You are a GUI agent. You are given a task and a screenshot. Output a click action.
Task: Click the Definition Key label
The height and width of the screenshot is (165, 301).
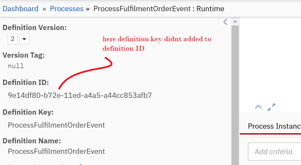28,112
